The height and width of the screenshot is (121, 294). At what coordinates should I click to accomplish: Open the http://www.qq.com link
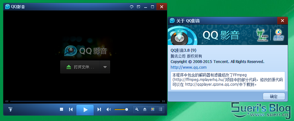pos(188,67)
